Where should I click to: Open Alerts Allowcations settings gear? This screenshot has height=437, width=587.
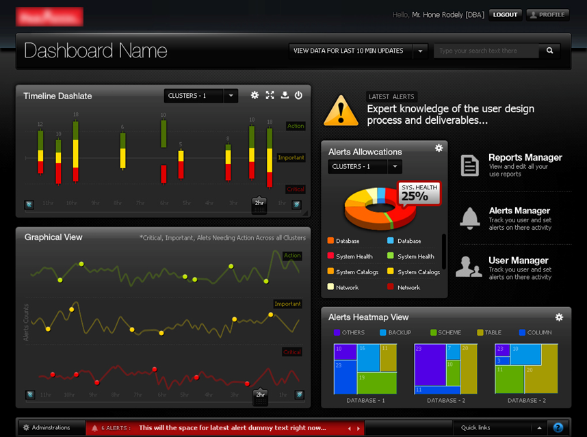439,148
